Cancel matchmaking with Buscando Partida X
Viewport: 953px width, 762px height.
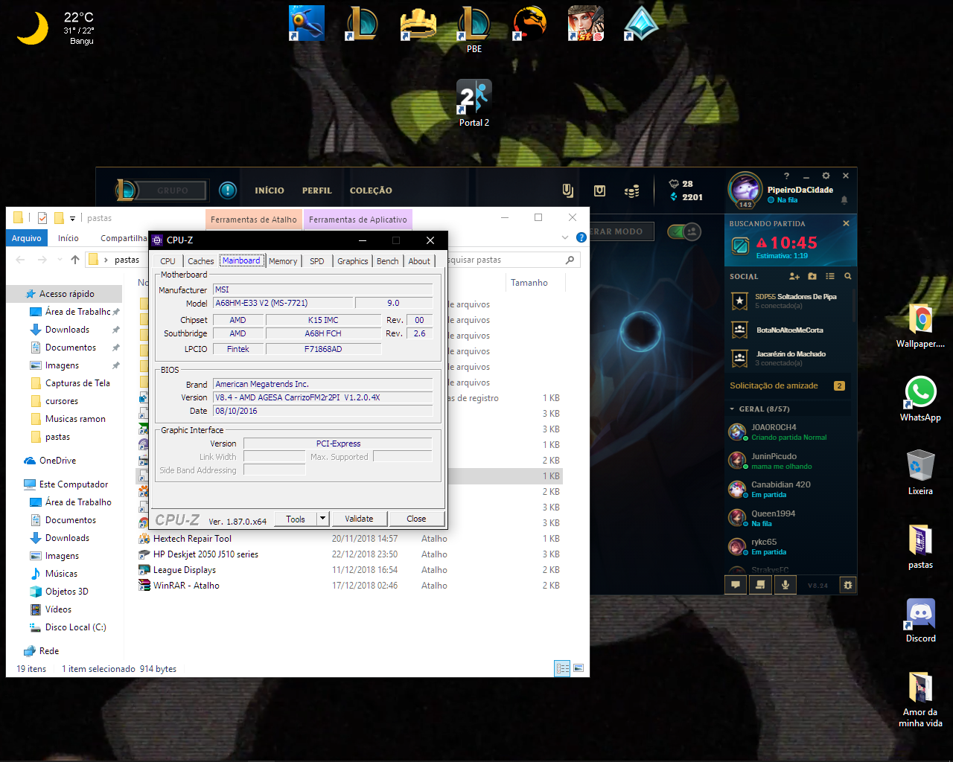point(846,223)
